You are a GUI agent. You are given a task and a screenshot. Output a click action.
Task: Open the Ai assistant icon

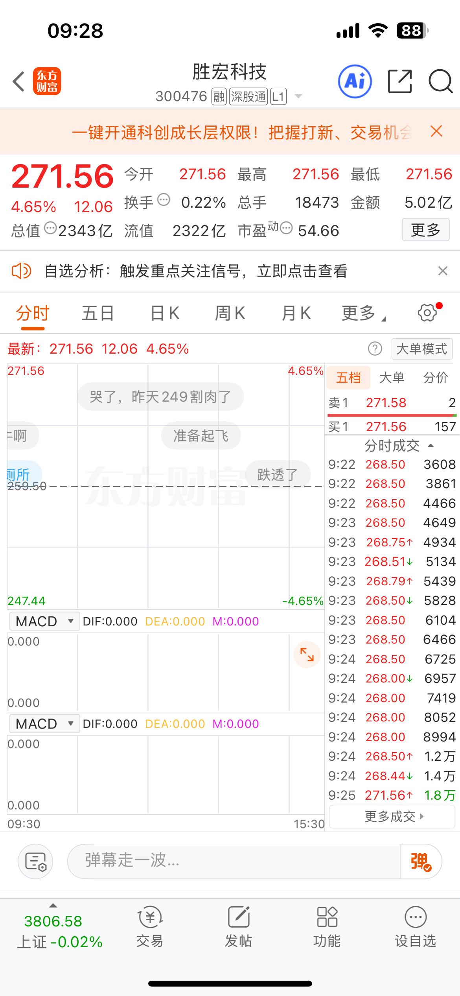pos(355,81)
